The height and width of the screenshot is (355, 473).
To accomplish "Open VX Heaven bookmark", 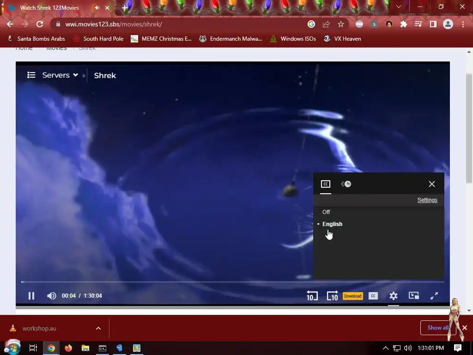I will [342, 39].
